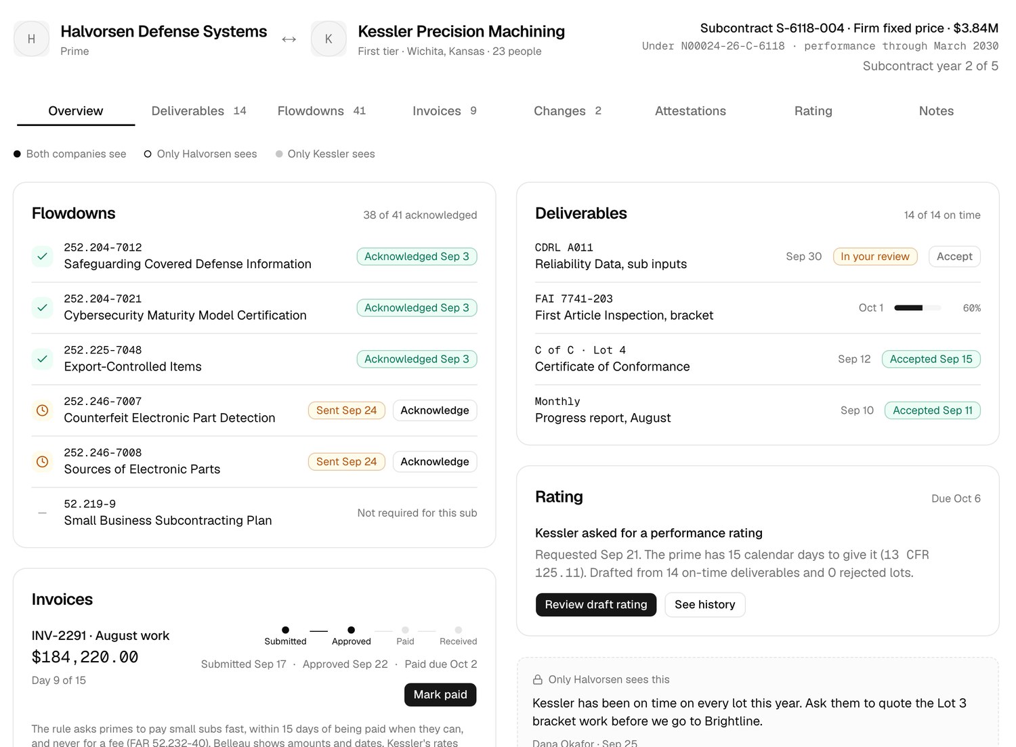The width and height of the screenshot is (1016, 747).
Task: Click the Received step in invoice tracker
Action: pyautogui.click(x=459, y=636)
